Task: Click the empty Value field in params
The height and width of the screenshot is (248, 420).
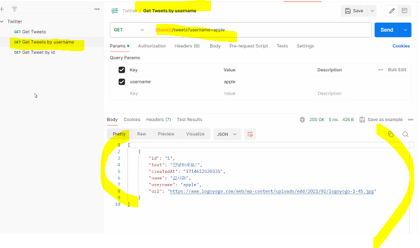Action: click(x=267, y=93)
